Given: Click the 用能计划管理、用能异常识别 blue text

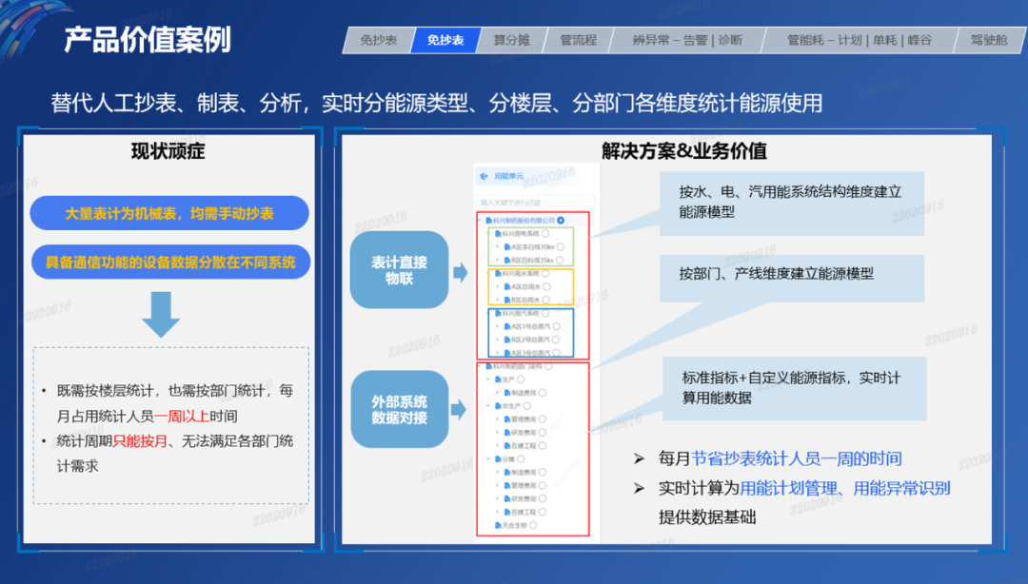Looking at the screenshot, I should 845,488.
